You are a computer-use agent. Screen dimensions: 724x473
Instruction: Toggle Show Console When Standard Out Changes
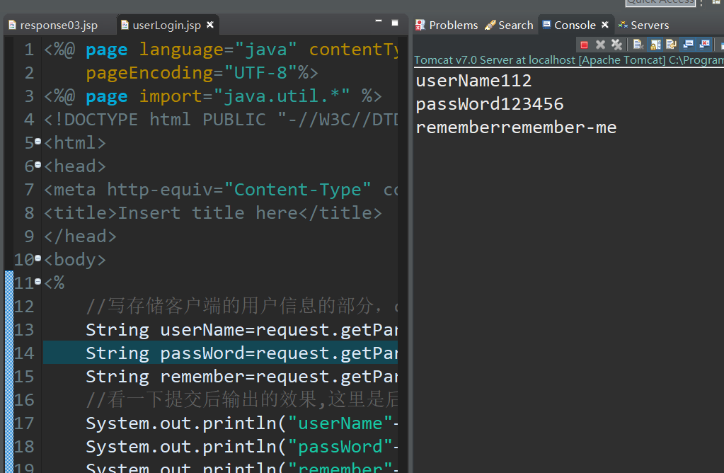[688, 45]
